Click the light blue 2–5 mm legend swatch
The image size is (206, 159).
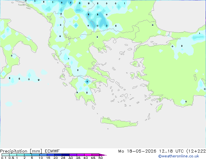tap(28, 155)
